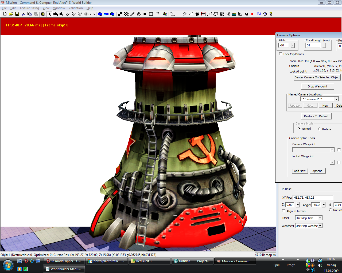
Task: Select the 3.14 scale radio button
Action: click(331, 205)
